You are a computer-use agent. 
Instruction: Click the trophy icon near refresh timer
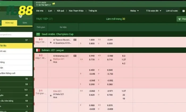[x=179, y=19]
